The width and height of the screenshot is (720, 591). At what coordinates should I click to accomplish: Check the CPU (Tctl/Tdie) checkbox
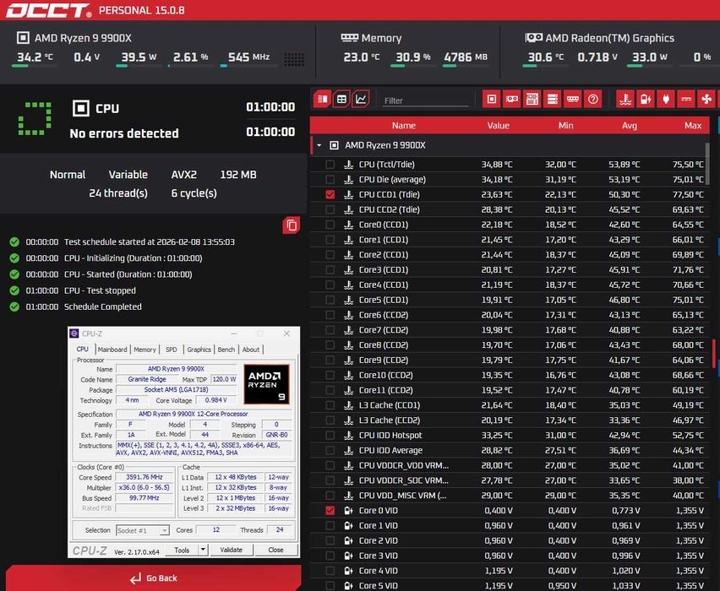pyautogui.click(x=330, y=165)
